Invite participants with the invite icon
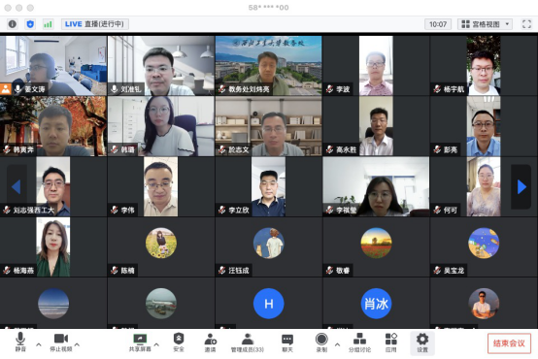This screenshot has height=359, width=538. point(210,343)
